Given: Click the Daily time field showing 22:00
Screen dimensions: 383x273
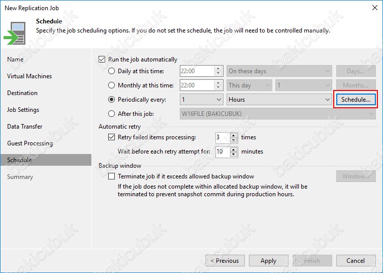Looking at the screenshot, I should [x=197, y=71].
